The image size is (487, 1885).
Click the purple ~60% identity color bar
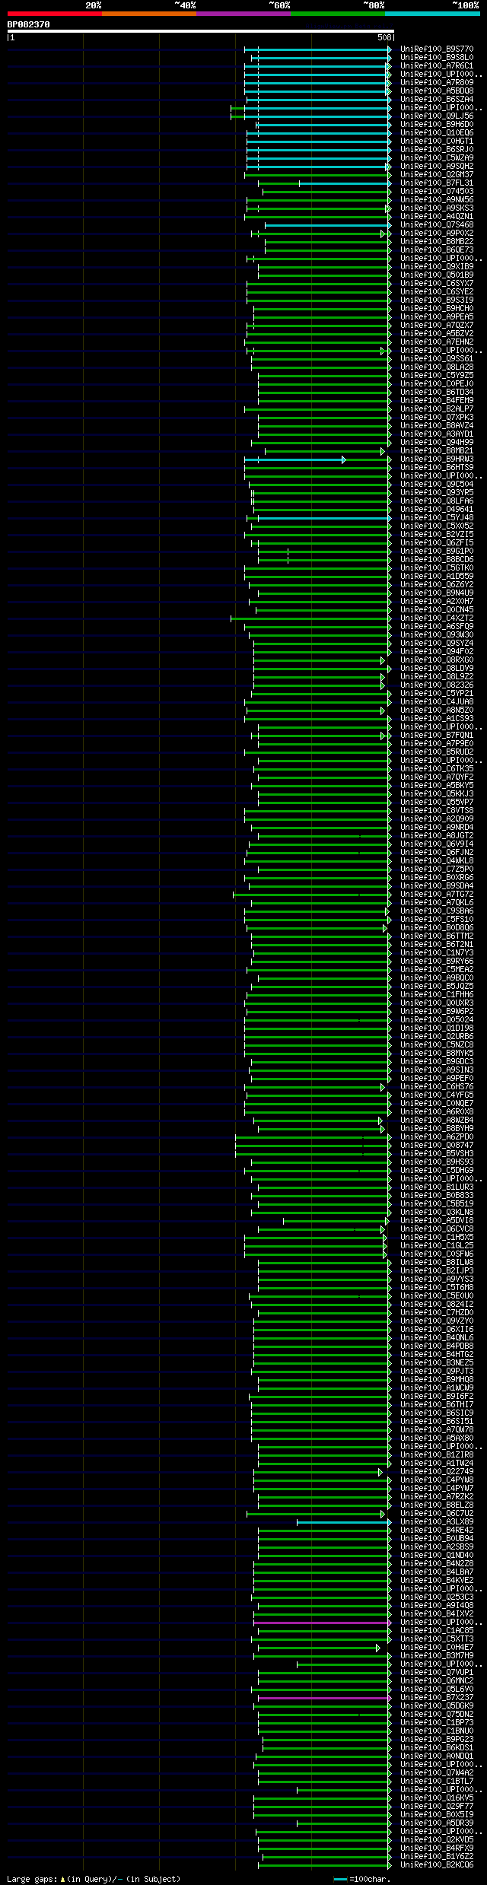[x=243, y=14]
